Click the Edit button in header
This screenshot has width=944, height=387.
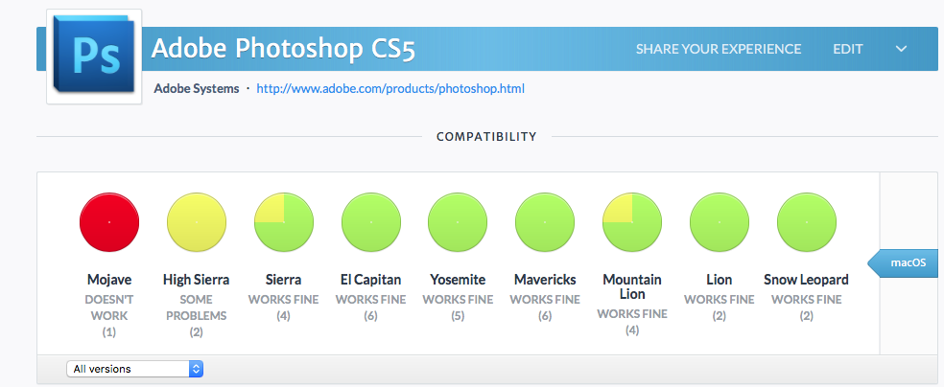(x=847, y=49)
